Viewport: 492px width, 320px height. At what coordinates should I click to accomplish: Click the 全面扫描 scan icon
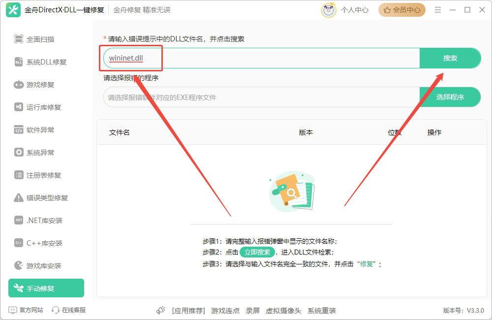19,39
